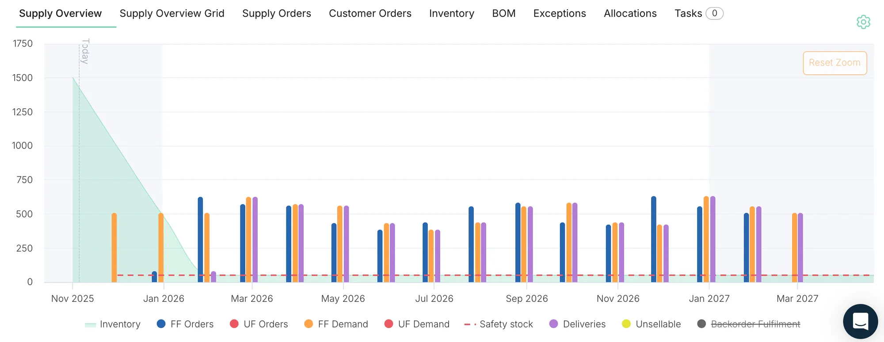The image size is (884, 342).
Task: Click the Nov 2026 axis label
Action: click(x=618, y=299)
